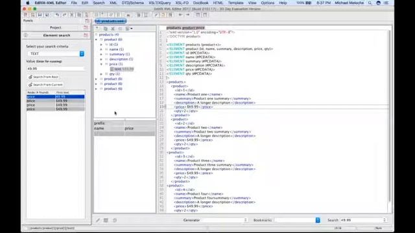Image resolution: width=415 pixels, height=233 pixels.
Task: Click the Open file toolbar icon
Action: (x=33, y=15)
